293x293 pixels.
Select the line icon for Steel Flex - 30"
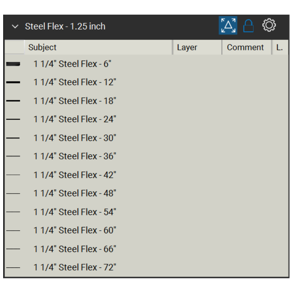13,138
